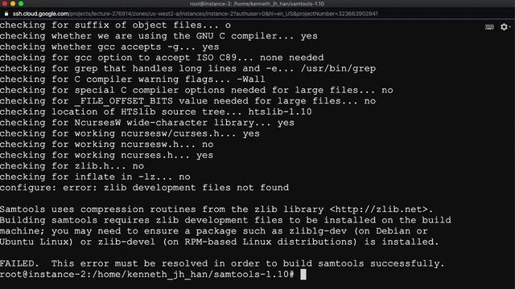Image resolution: width=515 pixels, height=289 pixels.
Task: Click the '-Wall' compiler warning flag text
Action: tap(251, 79)
